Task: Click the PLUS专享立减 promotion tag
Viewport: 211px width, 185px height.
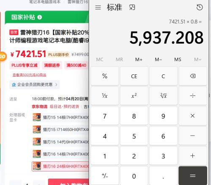Action: (x=24, y=65)
